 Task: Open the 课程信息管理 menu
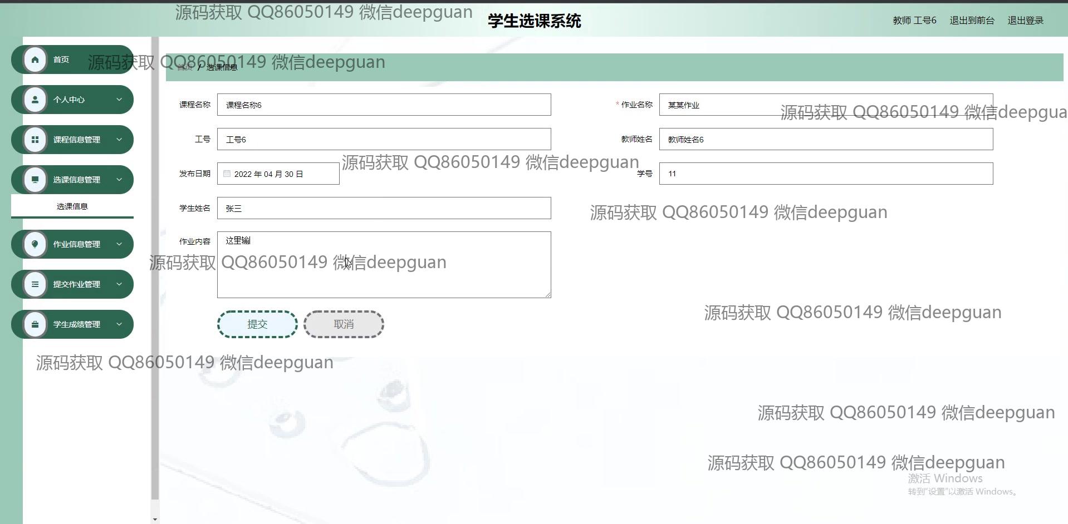(x=72, y=140)
